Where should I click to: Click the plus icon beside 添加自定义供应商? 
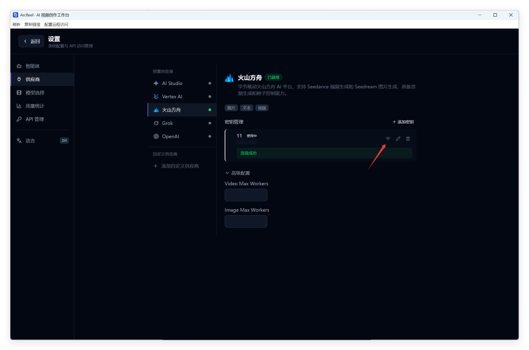(155, 166)
